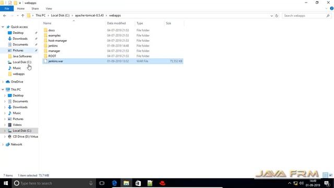
Task: Refresh the webapps folder view
Action: (x=277, y=16)
